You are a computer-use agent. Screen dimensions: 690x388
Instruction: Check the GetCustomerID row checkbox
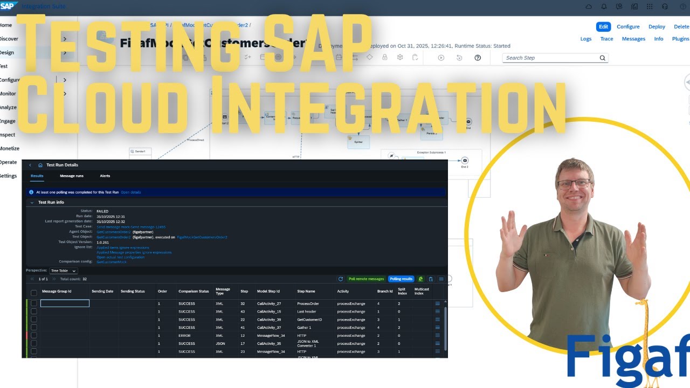pyautogui.click(x=34, y=320)
